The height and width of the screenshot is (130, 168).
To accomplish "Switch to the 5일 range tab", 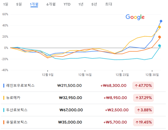I will pos(19,4).
